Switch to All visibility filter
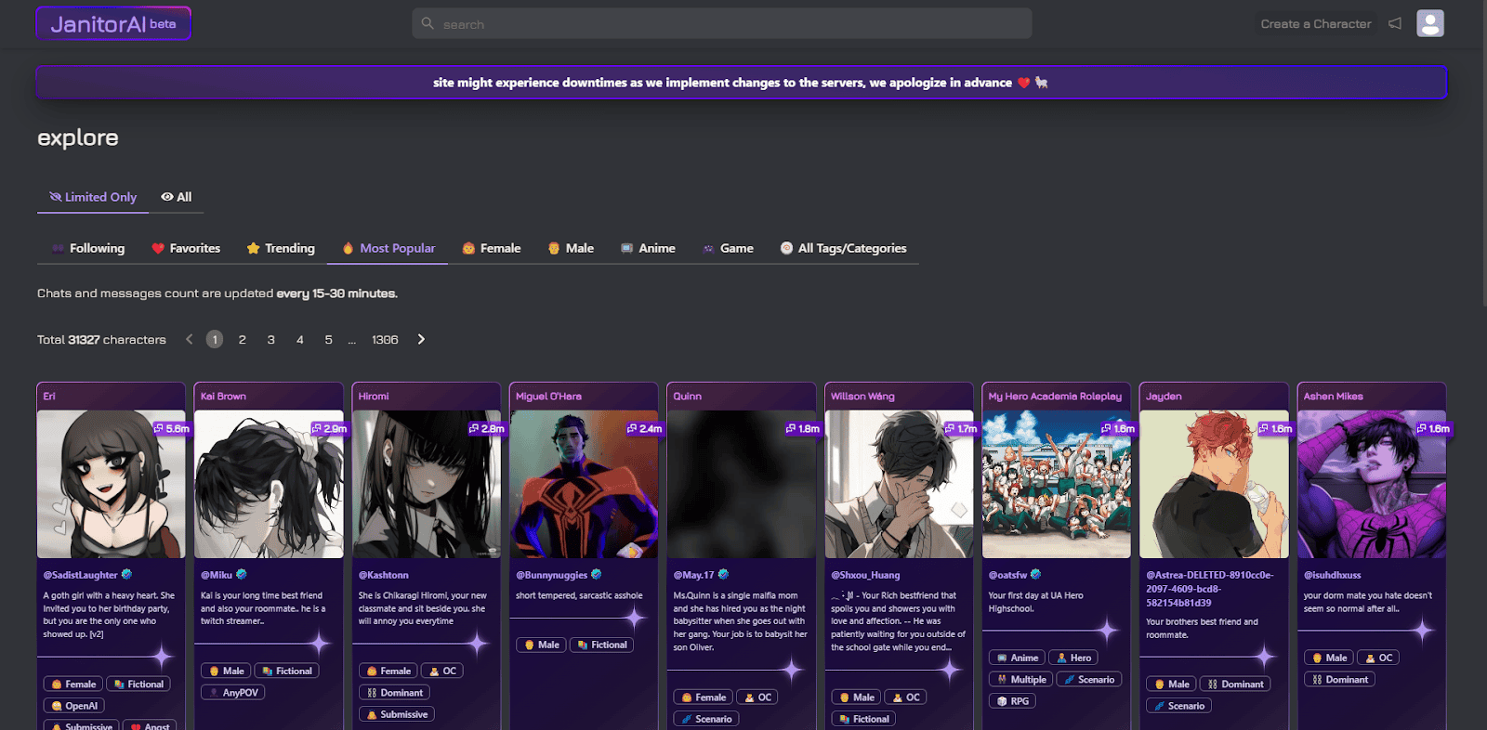The image size is (1487, 730). tap(177, 197)
